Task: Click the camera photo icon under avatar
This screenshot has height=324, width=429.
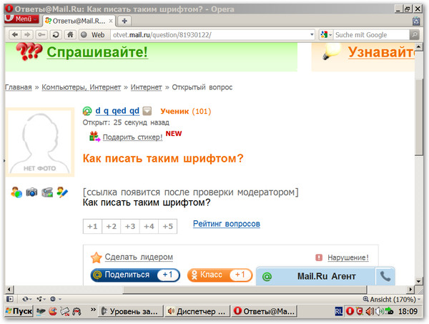Action: (x=31, y=192)
